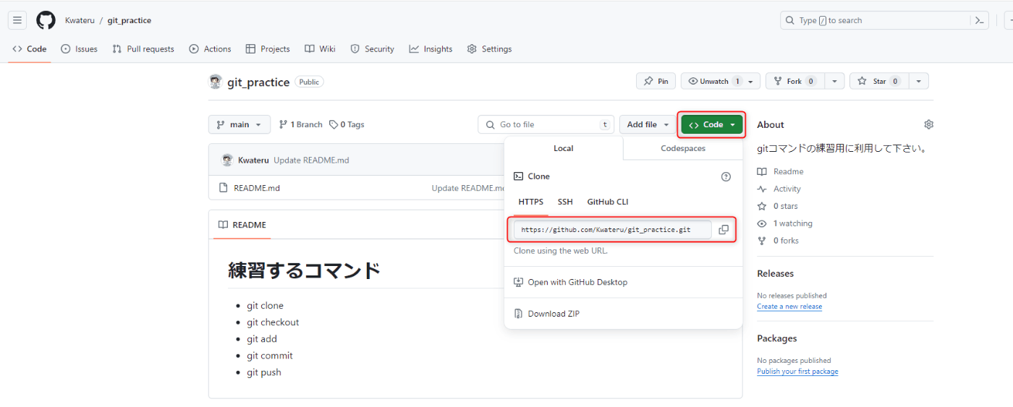Select the SSH clone option
The height and width of the screenshot is (407, 1013).
[565, 202]
